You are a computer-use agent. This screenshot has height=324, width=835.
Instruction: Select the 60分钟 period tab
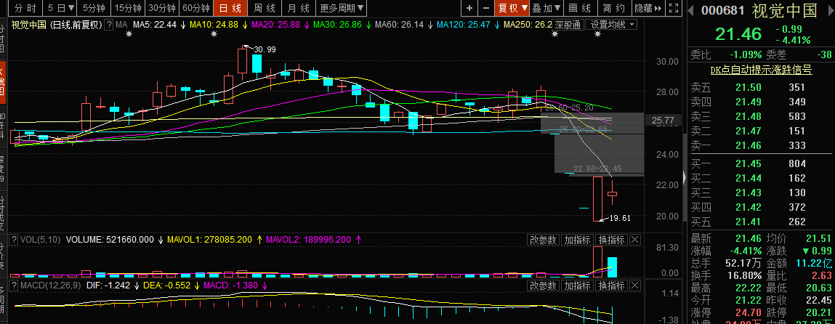[x=195, y=9]
